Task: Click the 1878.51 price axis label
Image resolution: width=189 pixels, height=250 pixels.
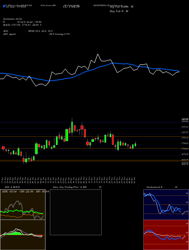Action: coord(185,127)
